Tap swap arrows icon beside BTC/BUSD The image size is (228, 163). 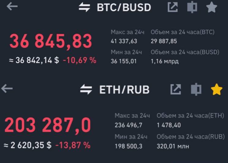[x=84, y=7]
